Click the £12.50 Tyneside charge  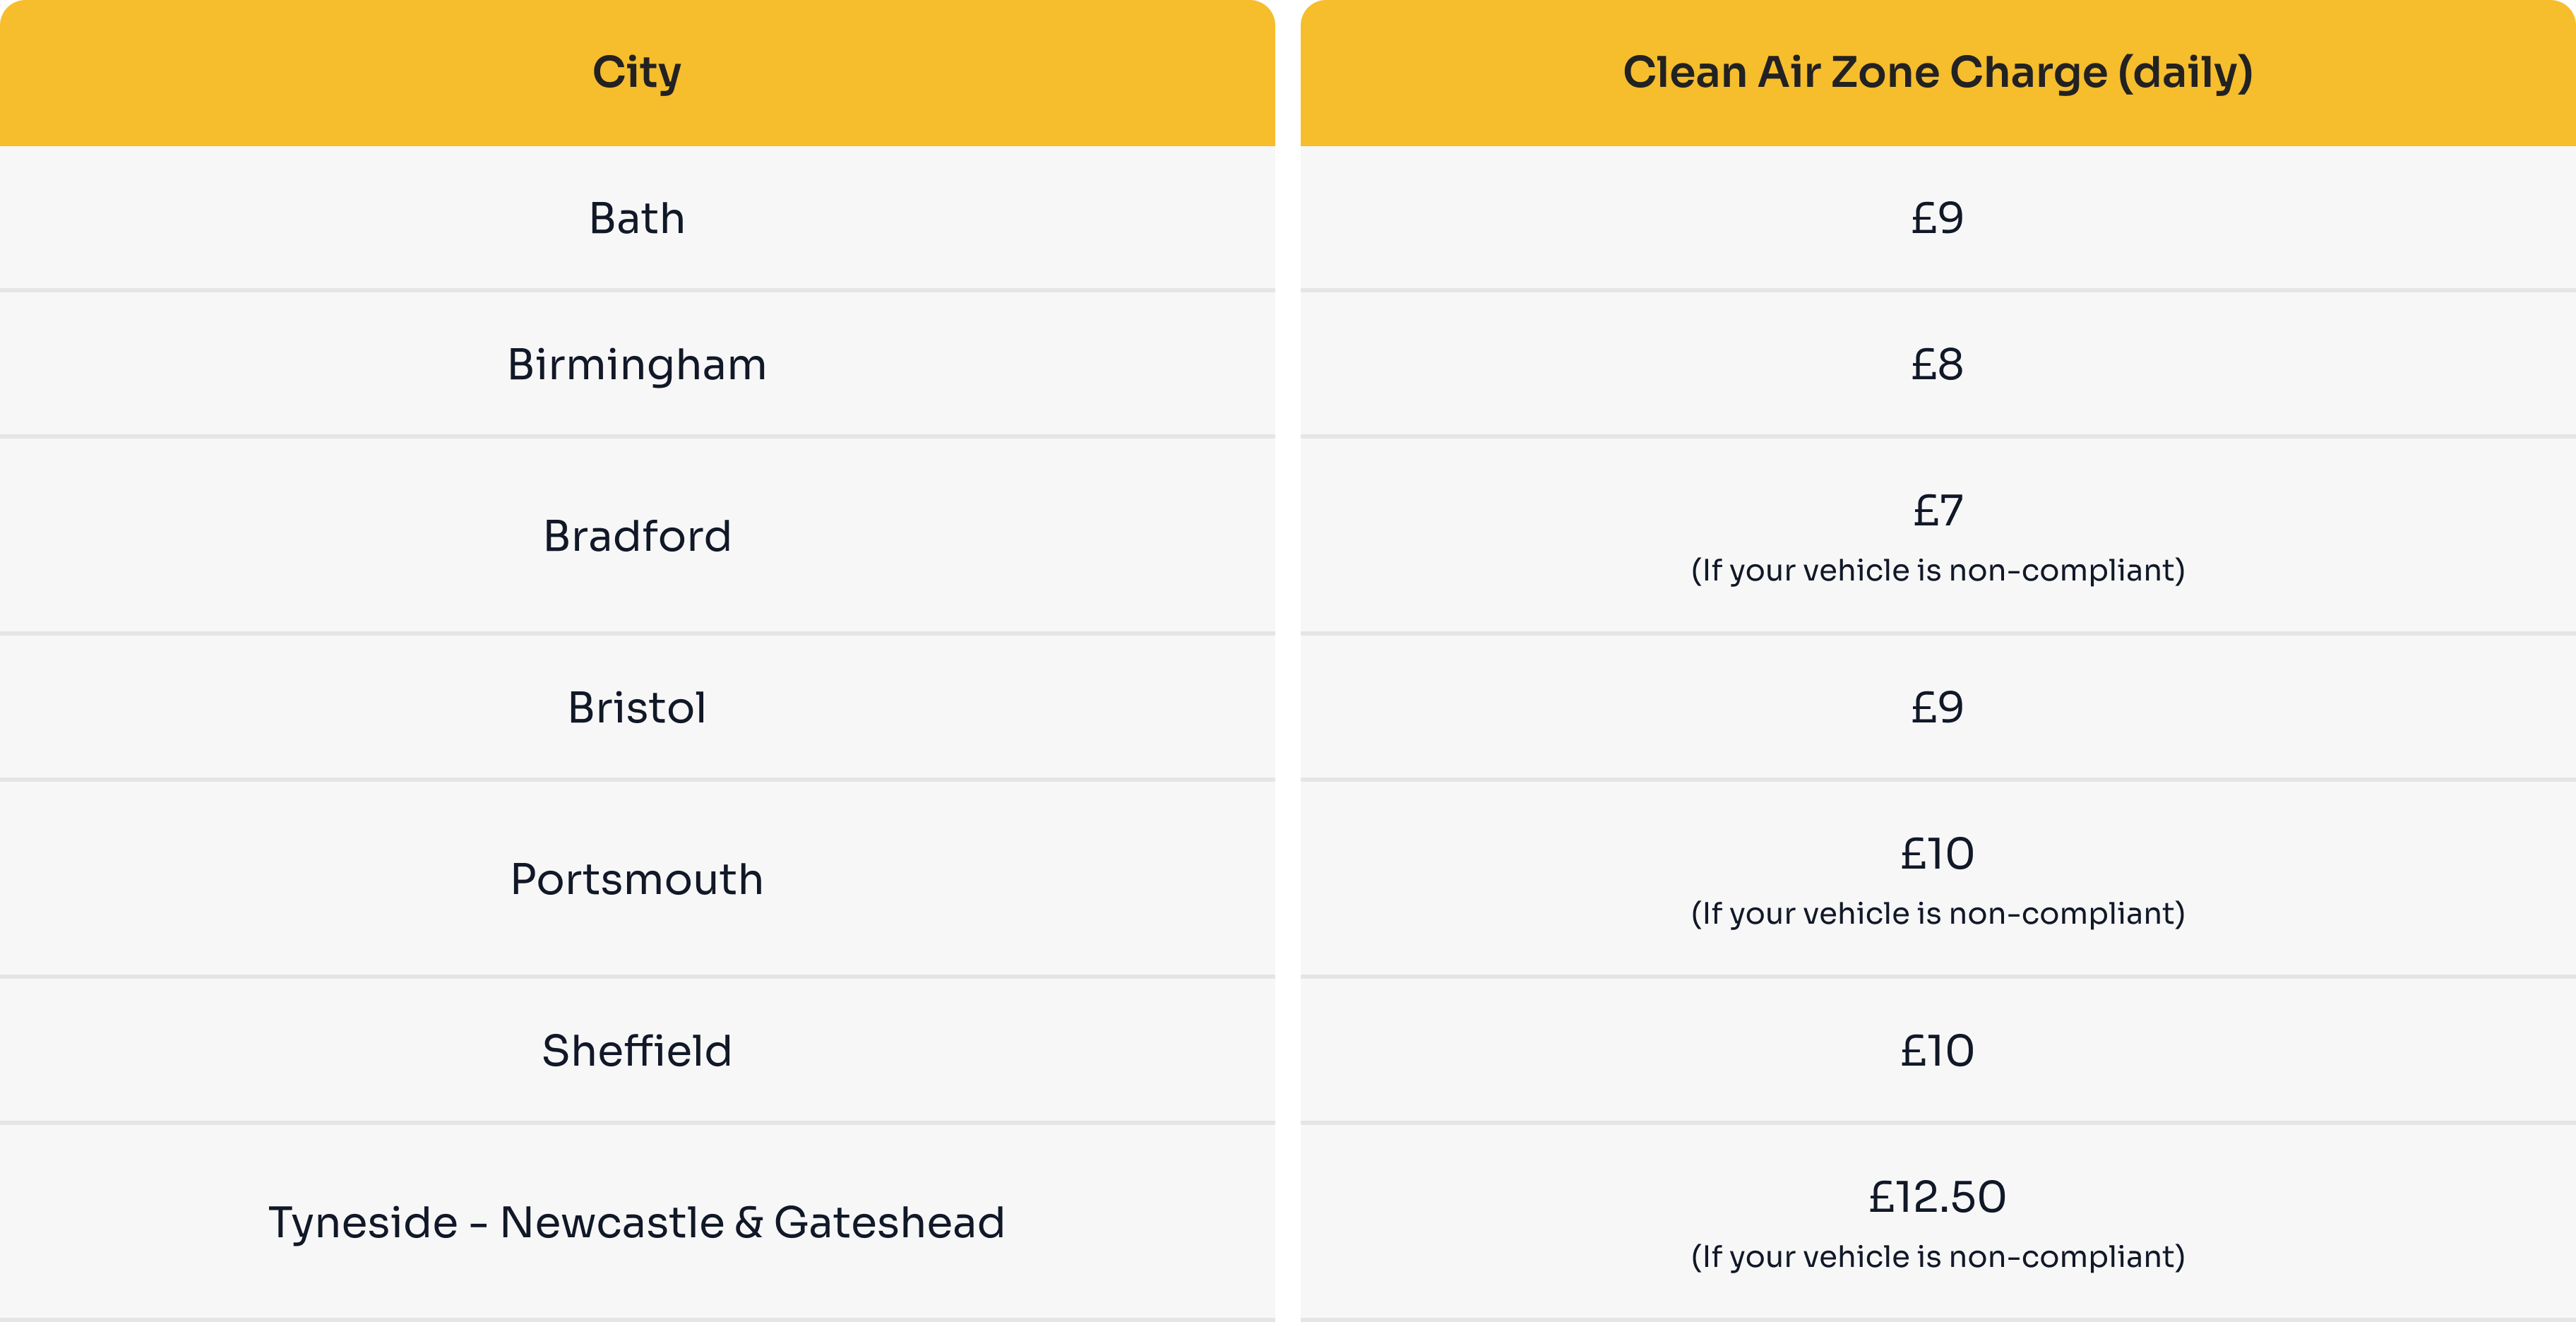1937,1197
